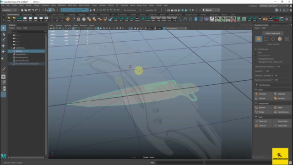Click the Redo arrow icon
Image resolution: width=293 pixels, height=165 pixels.
click(x=37, y=10)
